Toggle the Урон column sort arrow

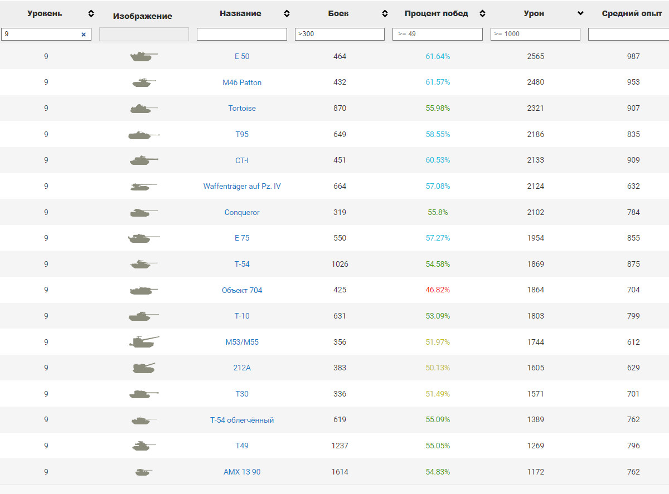click(580, 13)
